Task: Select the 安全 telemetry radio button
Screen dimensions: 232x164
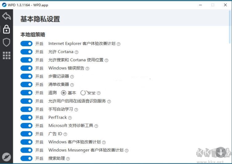Action: [x=83, y=93]
